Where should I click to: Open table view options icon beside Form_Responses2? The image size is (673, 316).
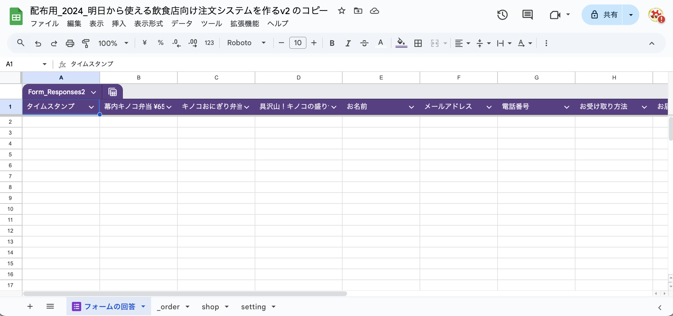click(113, 92)
